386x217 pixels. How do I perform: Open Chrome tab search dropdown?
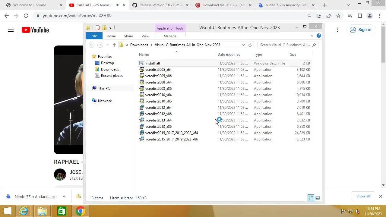348,5
